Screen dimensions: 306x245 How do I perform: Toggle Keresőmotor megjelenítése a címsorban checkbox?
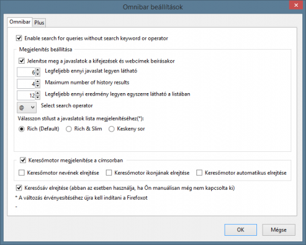(23, 160)
